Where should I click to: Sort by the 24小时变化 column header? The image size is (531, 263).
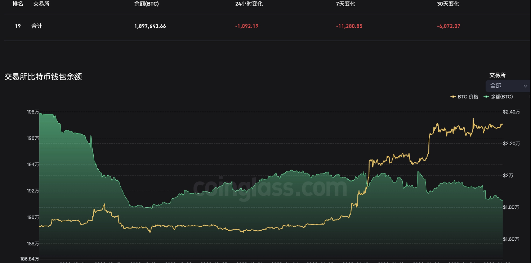[249, 4]
